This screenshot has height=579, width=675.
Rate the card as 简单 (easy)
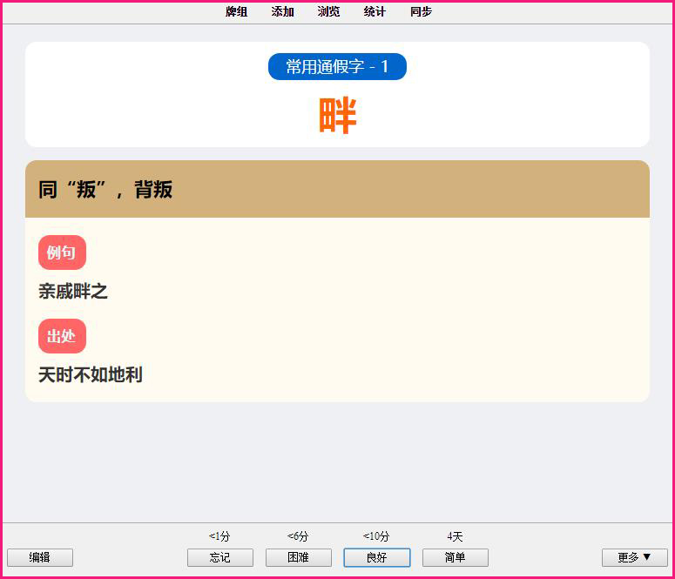[455, 557]
